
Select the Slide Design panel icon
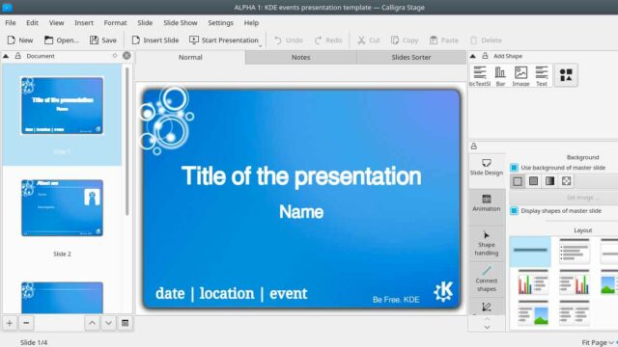487,167
